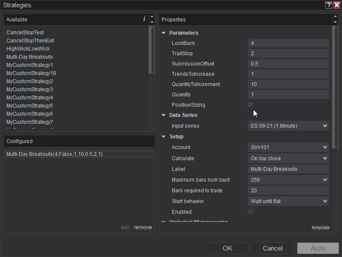
Task: Click the Available list scrollbar thumb
Action: pyautogui.click(x=152, y=50)
